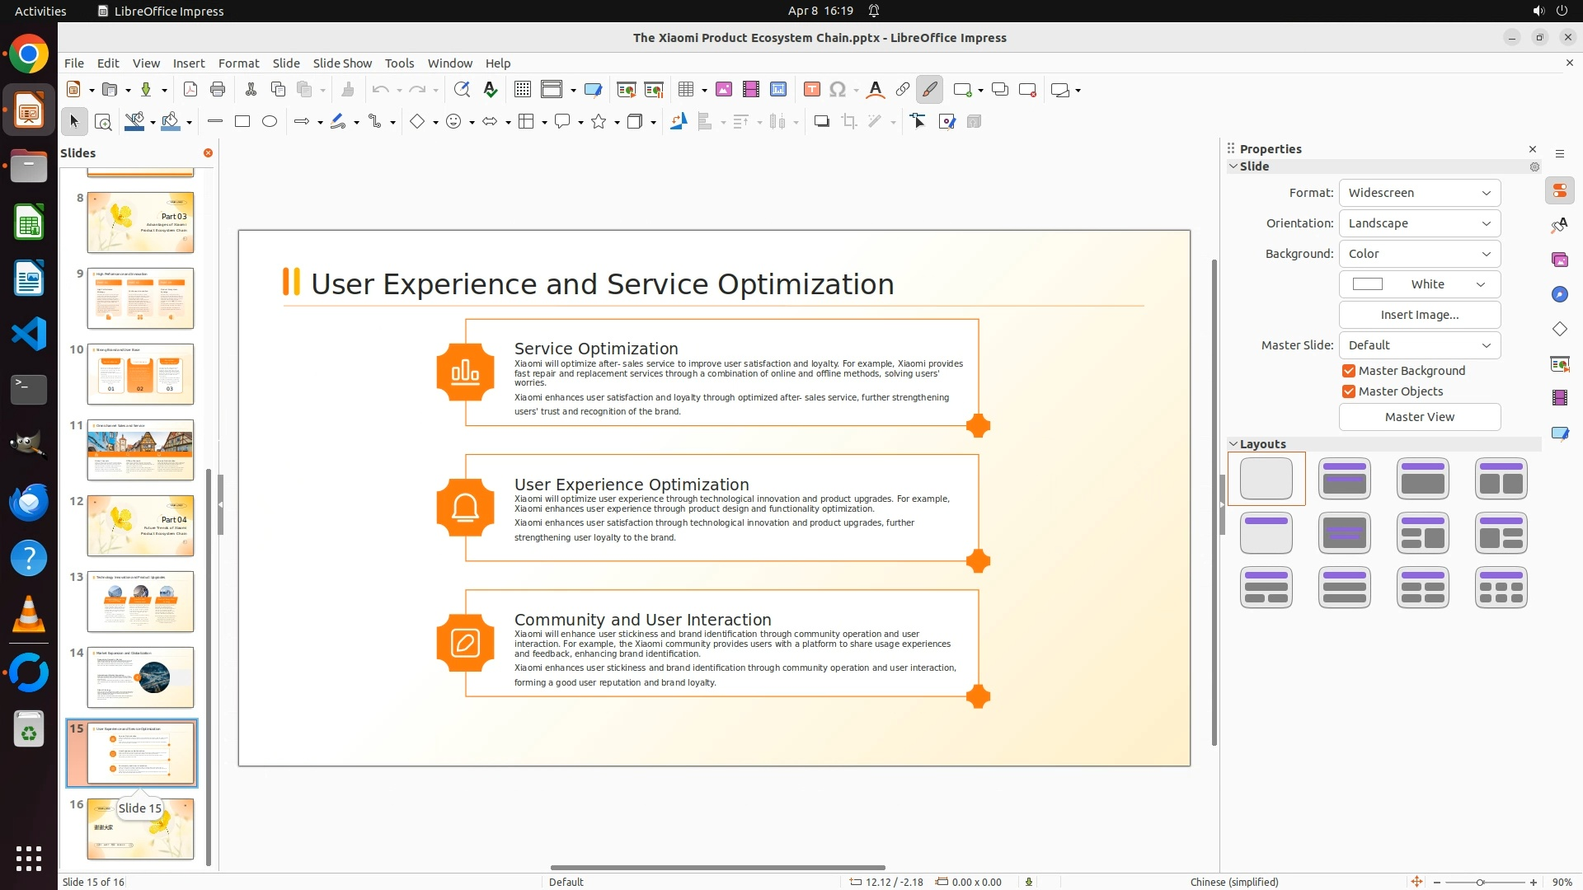Screen dimensions: 1583x890
Task: Click the Insert Image... button
Action: 1419,315
